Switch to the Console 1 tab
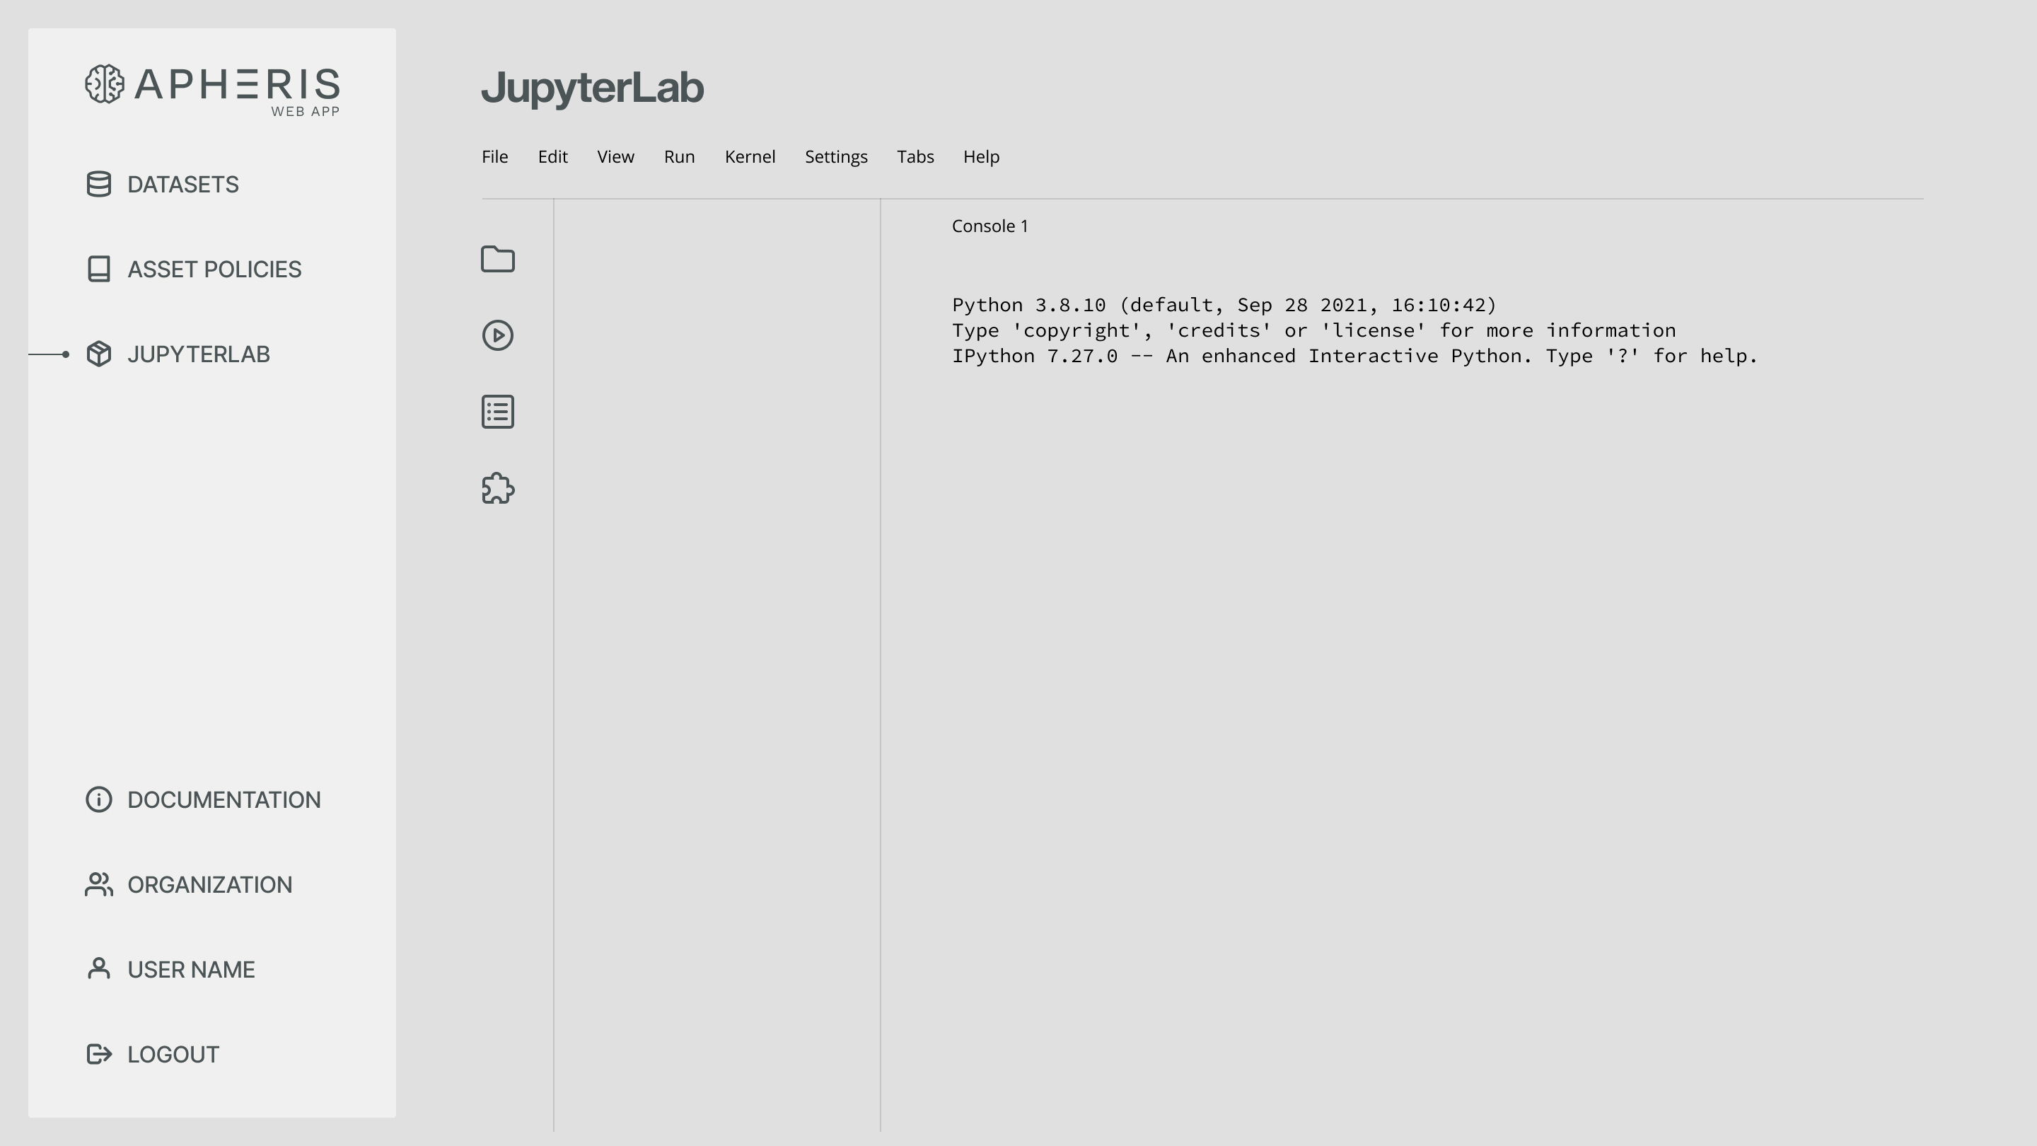Image resolution: width=2037 pixels, height=1146 pixels. coord(990,226)
